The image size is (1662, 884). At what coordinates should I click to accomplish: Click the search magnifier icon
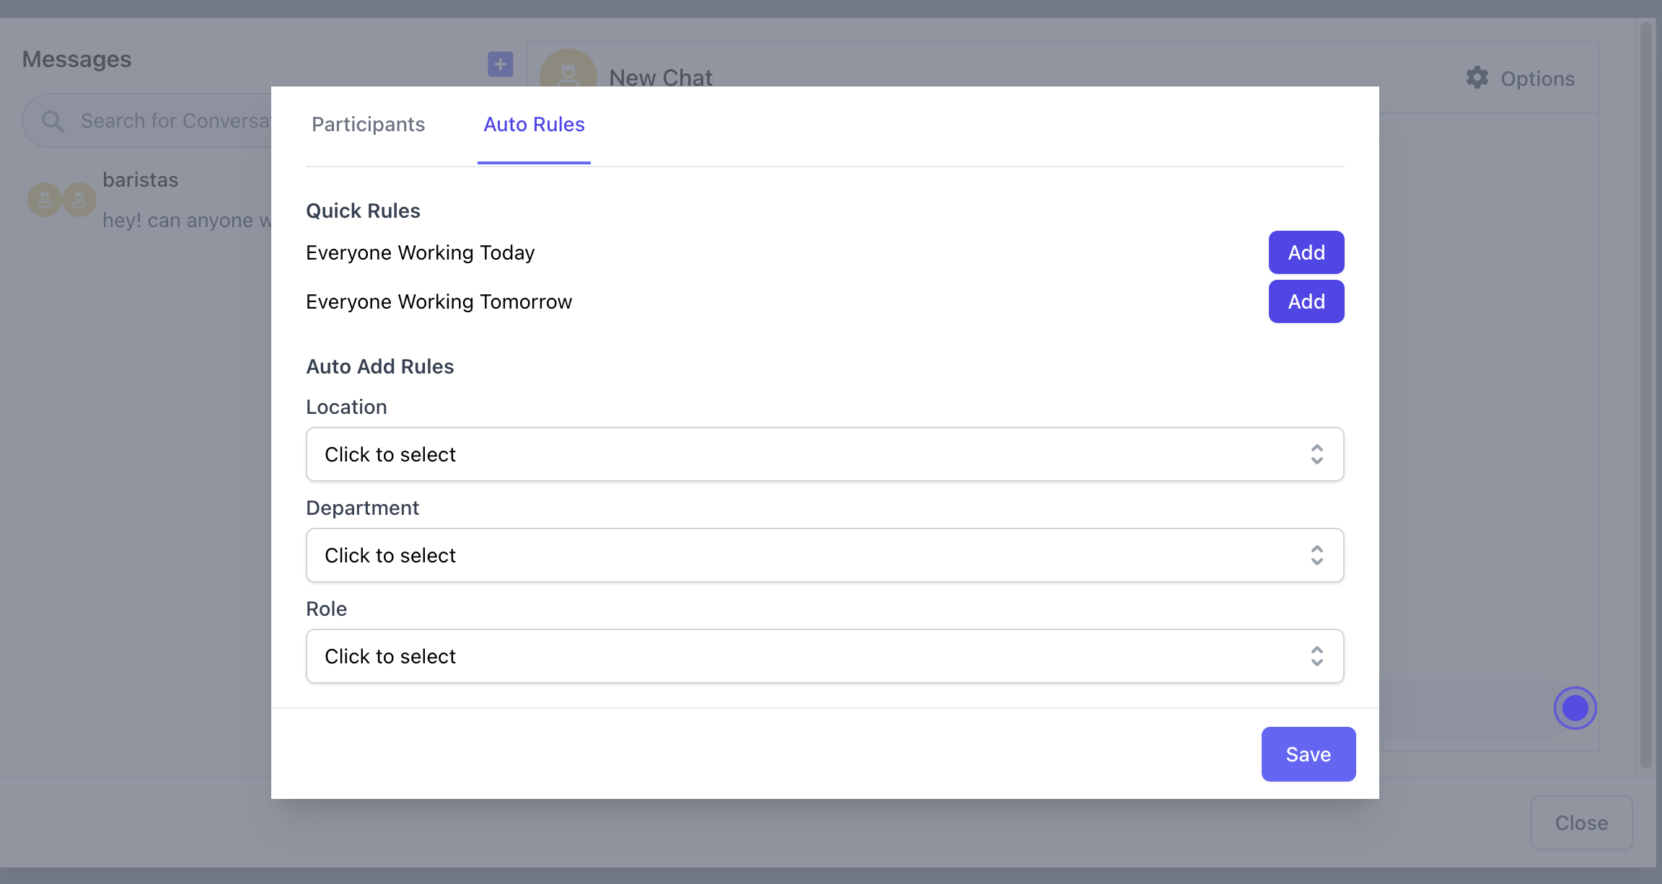click(x=53, y=121)
